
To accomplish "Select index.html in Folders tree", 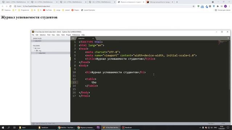I will (42, 53).
